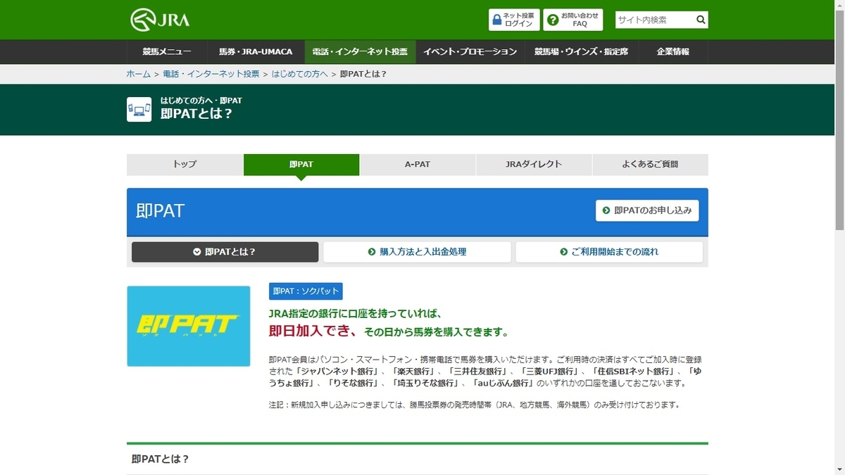The image size is (845, 475).
Task: Open 馬券・JRA-UMACA navigation item
Action: click(x=256, y=52)
